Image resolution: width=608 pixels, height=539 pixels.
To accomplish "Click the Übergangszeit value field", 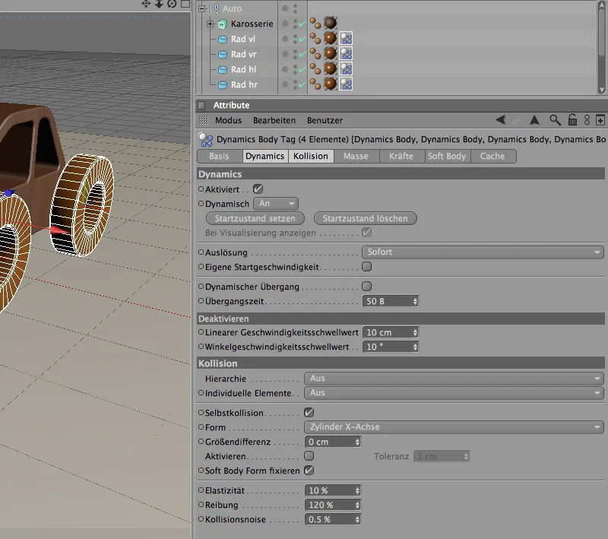I will [x=384, y=301].
